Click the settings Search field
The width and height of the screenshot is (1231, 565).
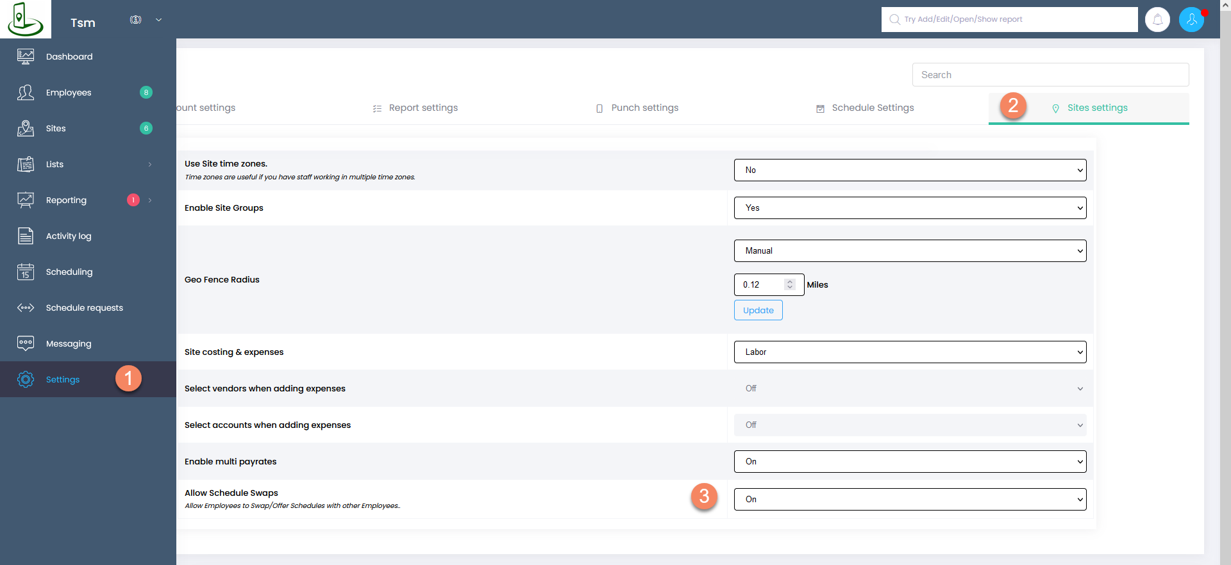1050,74
